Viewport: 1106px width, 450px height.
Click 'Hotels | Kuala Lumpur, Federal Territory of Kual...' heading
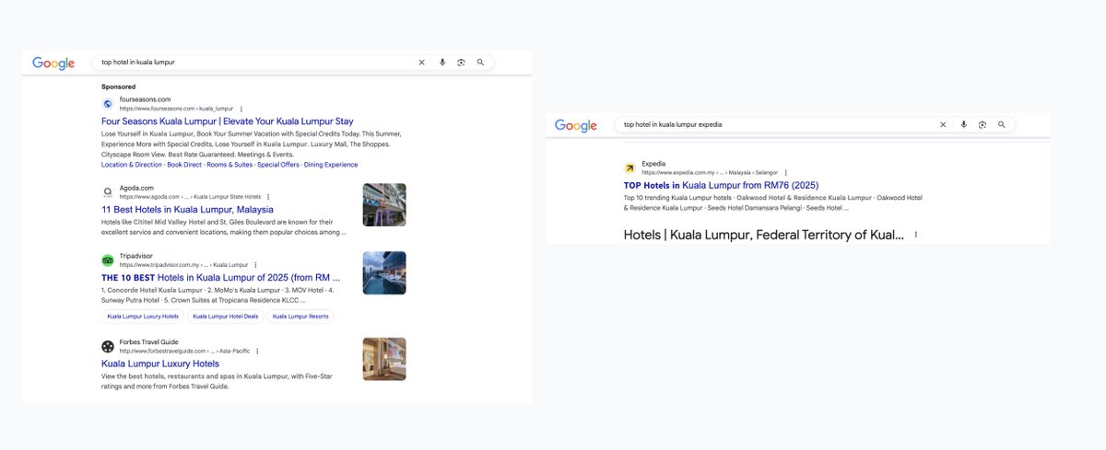764,235
